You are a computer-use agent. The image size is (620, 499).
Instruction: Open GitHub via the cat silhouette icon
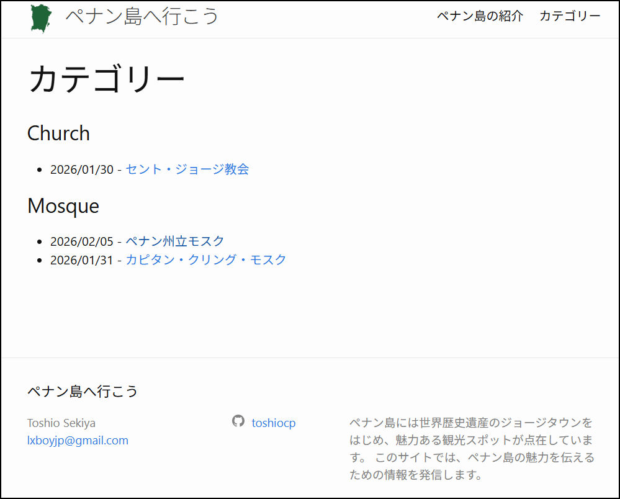coord(238,422)
